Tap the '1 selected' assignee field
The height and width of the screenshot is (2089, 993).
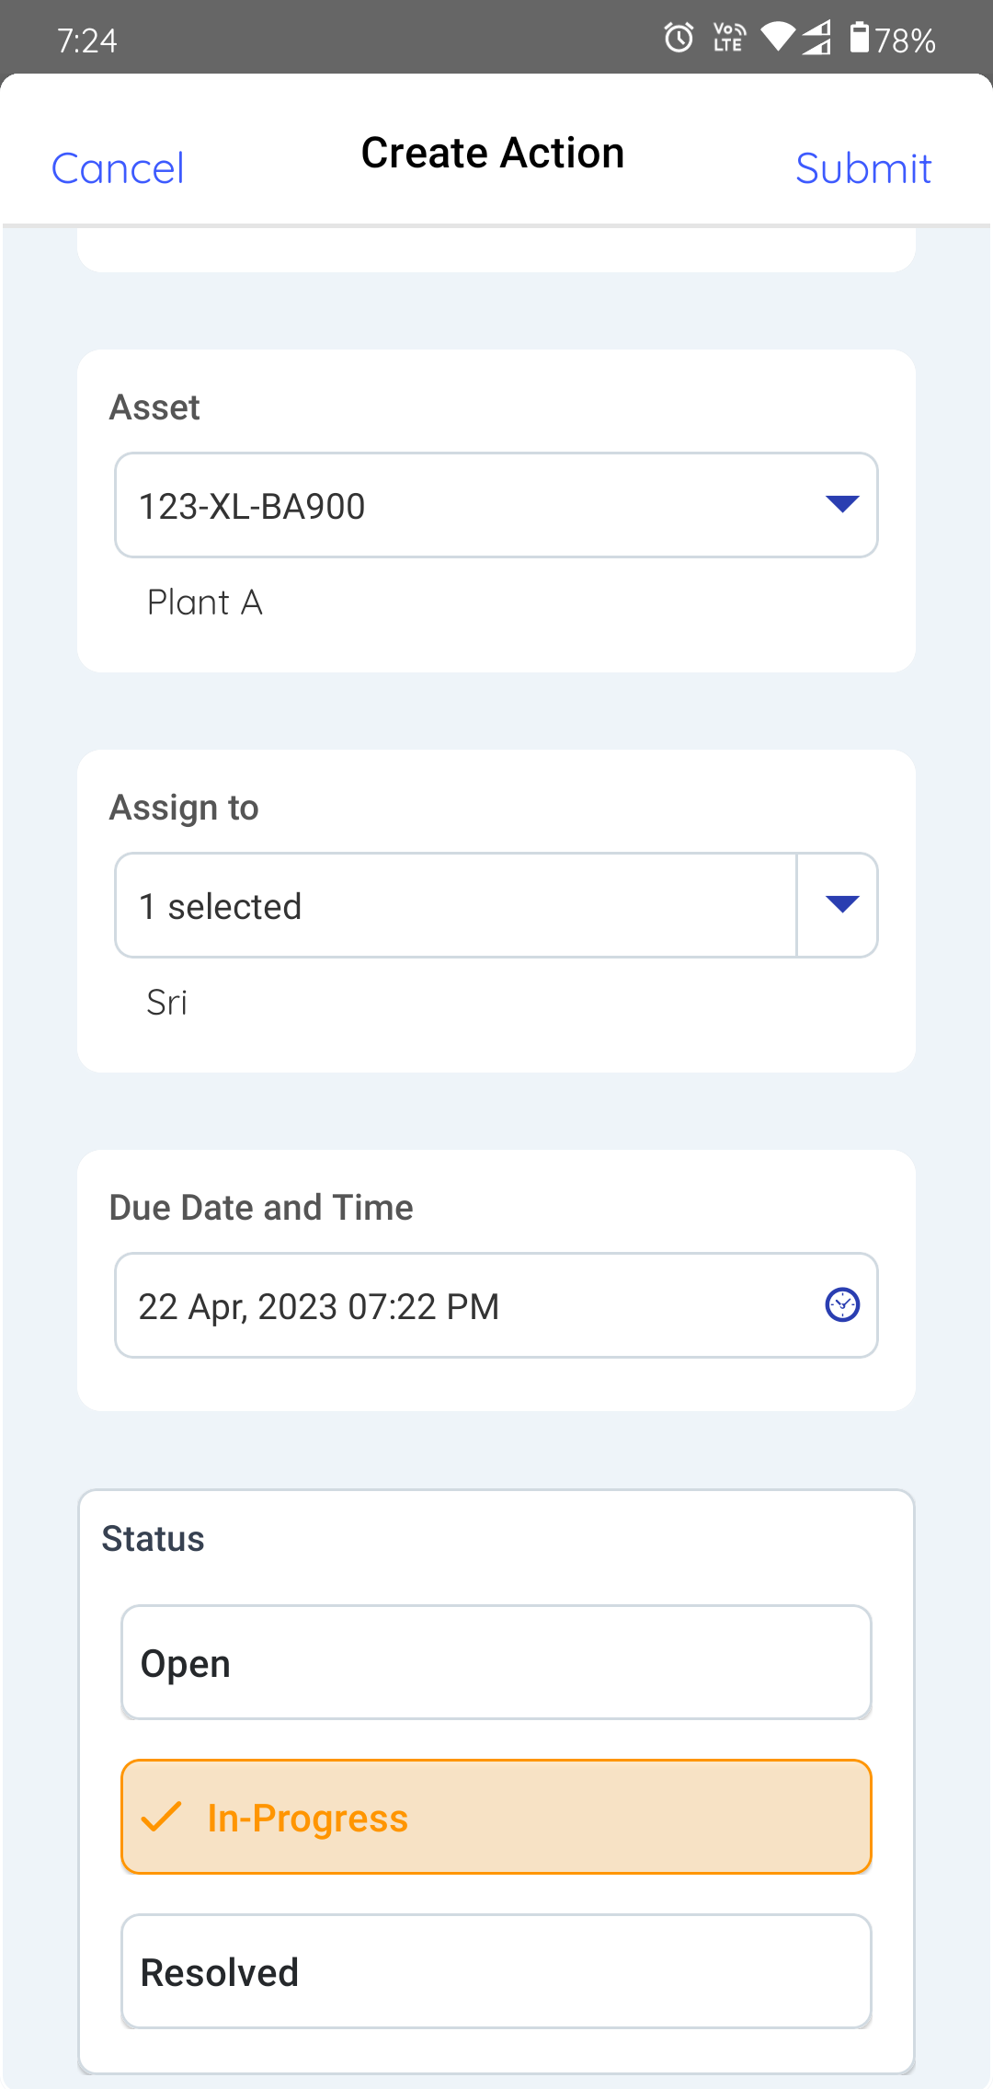pyautogui.click(x=455, y=906)
